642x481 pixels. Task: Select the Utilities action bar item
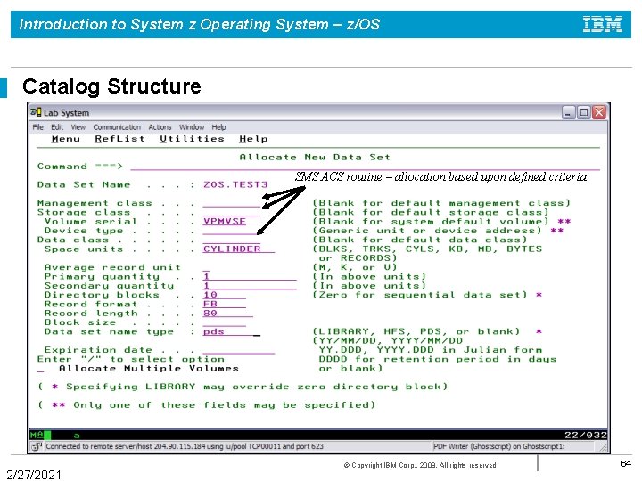[192, 139]
